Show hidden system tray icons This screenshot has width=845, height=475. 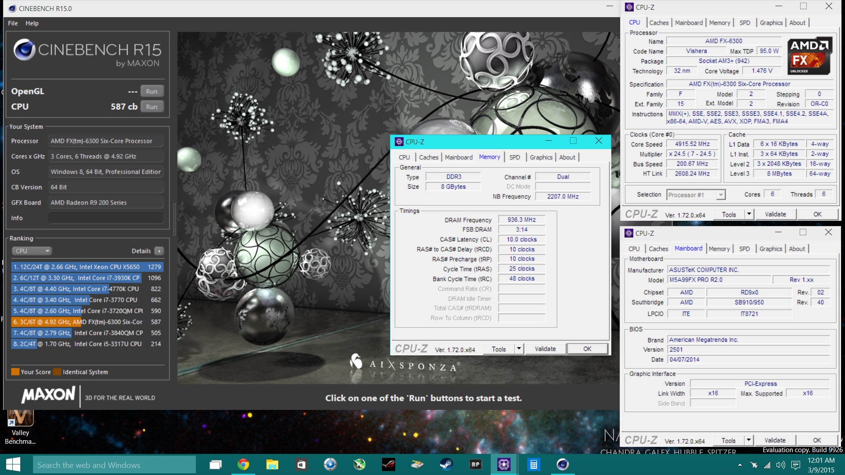pyautogui.click(x=740, y=465)
